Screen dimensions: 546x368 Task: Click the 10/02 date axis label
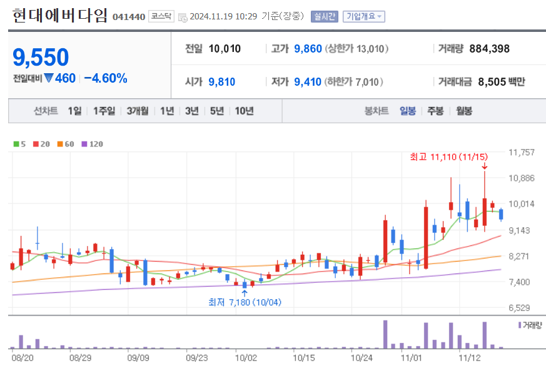click(x=246, y=358)
